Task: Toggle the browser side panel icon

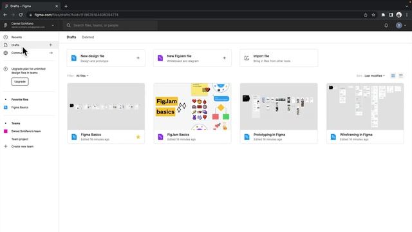Action: tap(391, 15)
